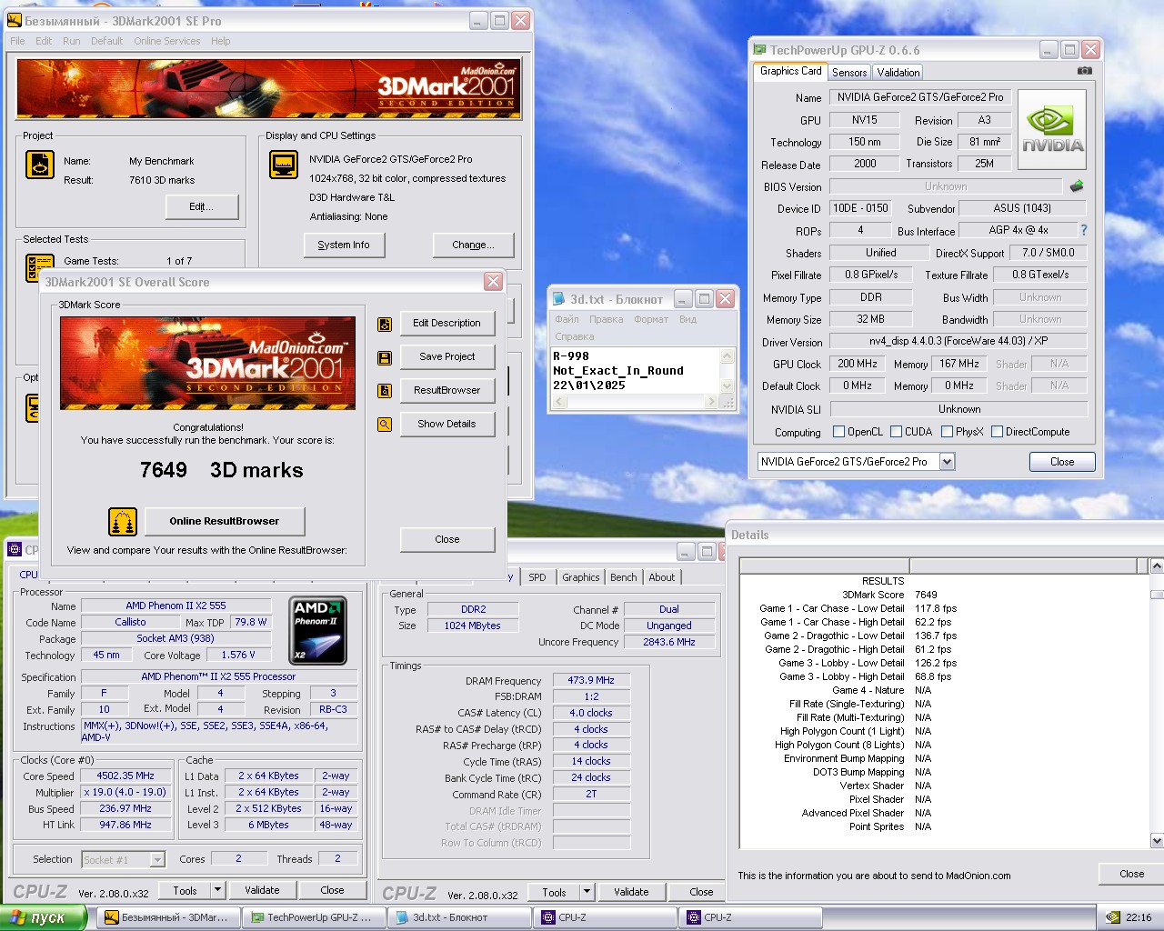Click the Show Details button
This screenshot has width=1164, height=931.
pyautogui.click(x=447, y=425)
